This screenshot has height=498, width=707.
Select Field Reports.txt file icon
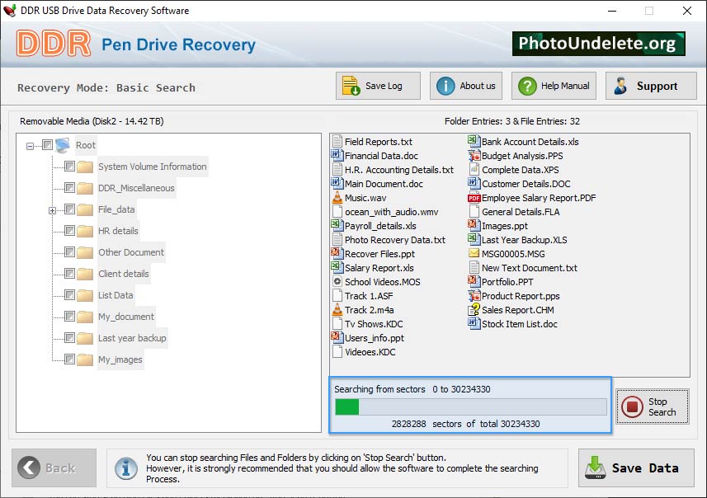(x=337, y=142)
